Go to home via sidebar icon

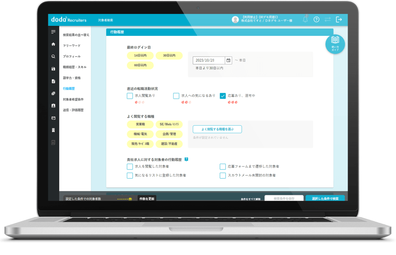[53, 44]
